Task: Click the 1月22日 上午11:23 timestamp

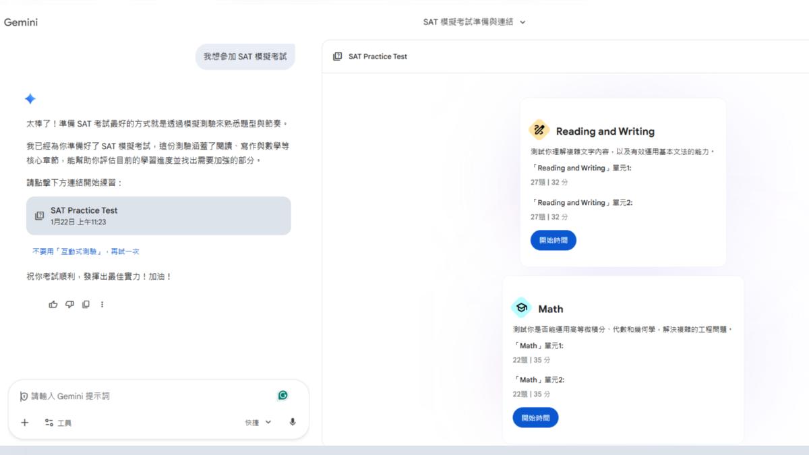Action: [78, 222]
